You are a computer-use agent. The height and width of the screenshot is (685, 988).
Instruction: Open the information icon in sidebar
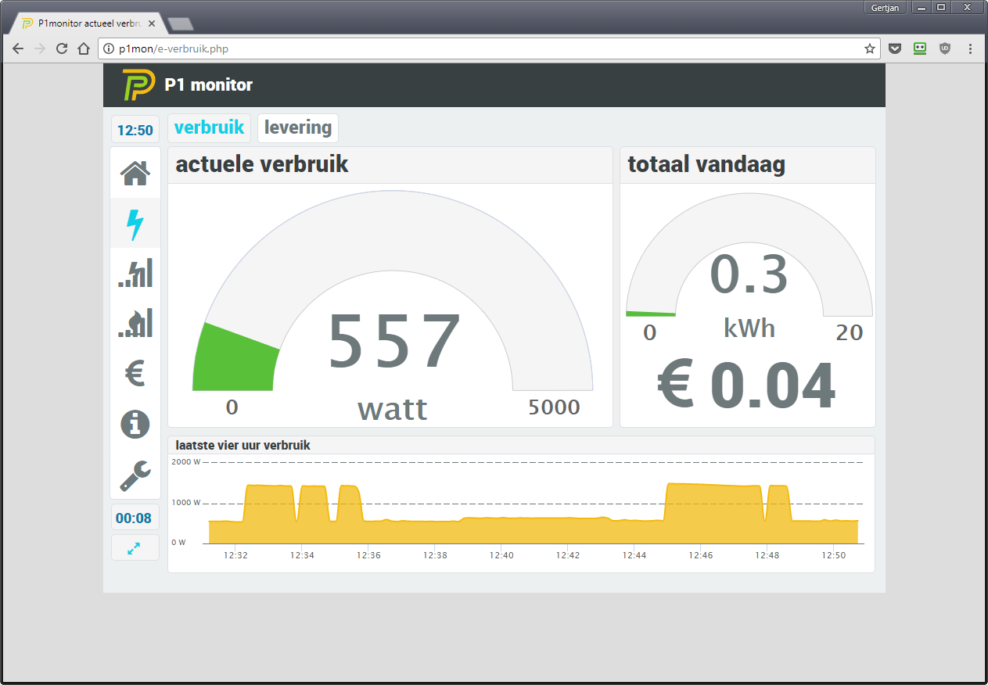(x=135, y=423)
